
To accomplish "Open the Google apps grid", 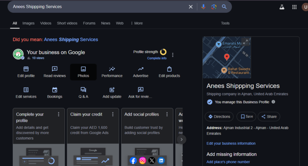I will coord(294,7).
